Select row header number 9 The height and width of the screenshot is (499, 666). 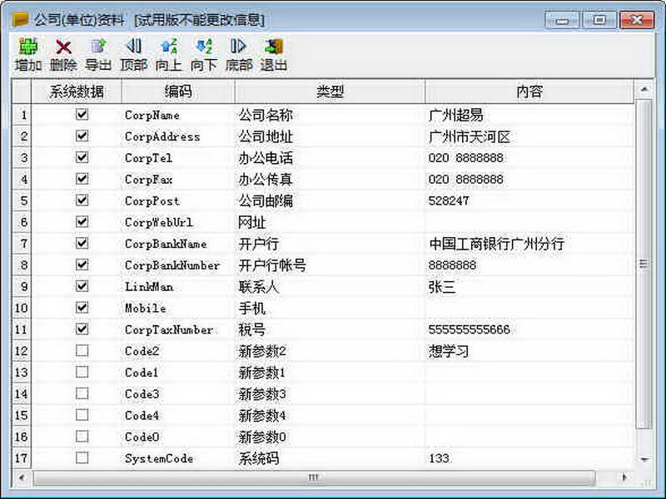(x=22, y=287)
